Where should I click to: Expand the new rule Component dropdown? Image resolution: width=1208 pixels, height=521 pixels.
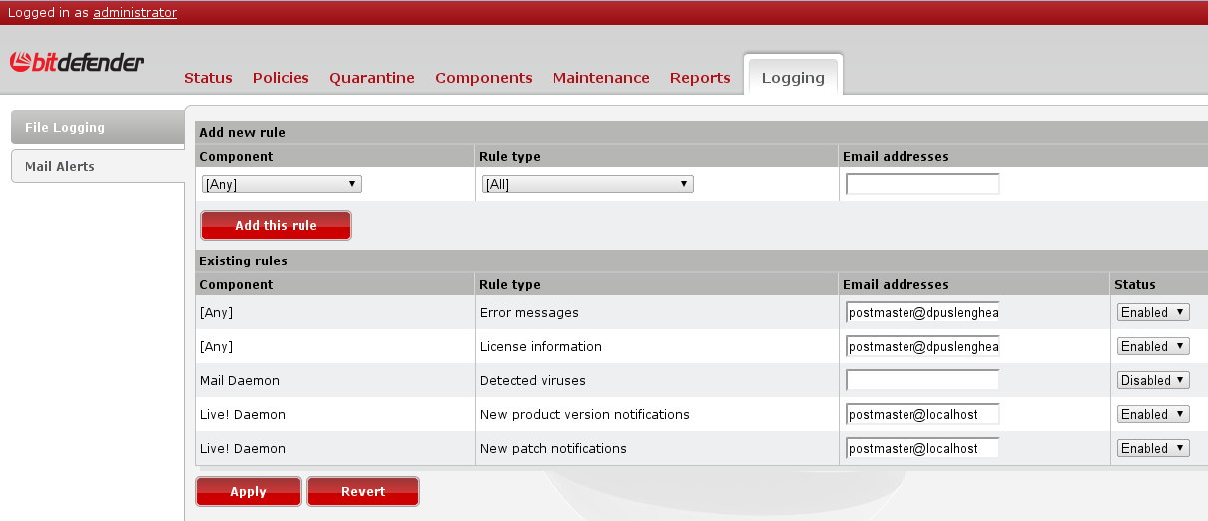tap(281, 184)
